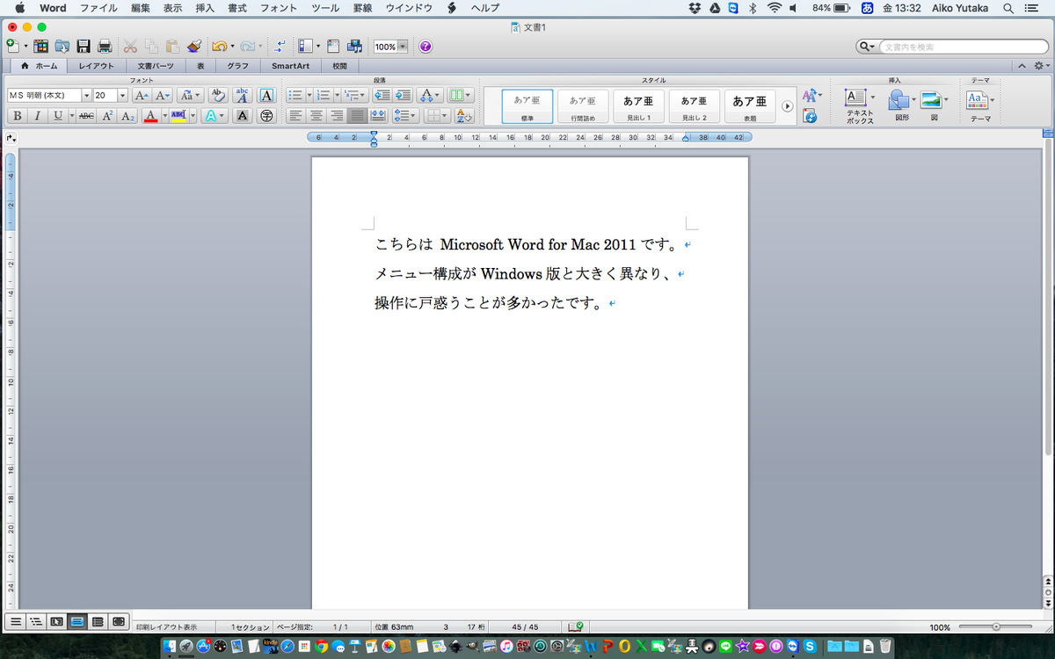Toggle Italic formatting

[x=38, y=115]
